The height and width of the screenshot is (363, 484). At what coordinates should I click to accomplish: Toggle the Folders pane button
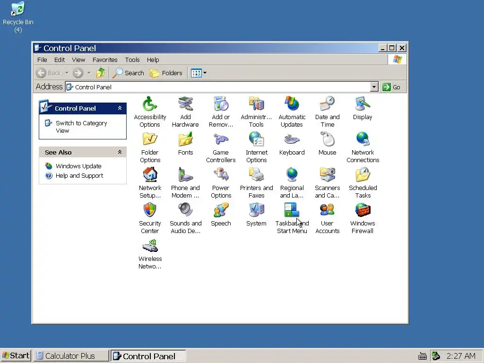pyautogui.click(x=166, y=73)
